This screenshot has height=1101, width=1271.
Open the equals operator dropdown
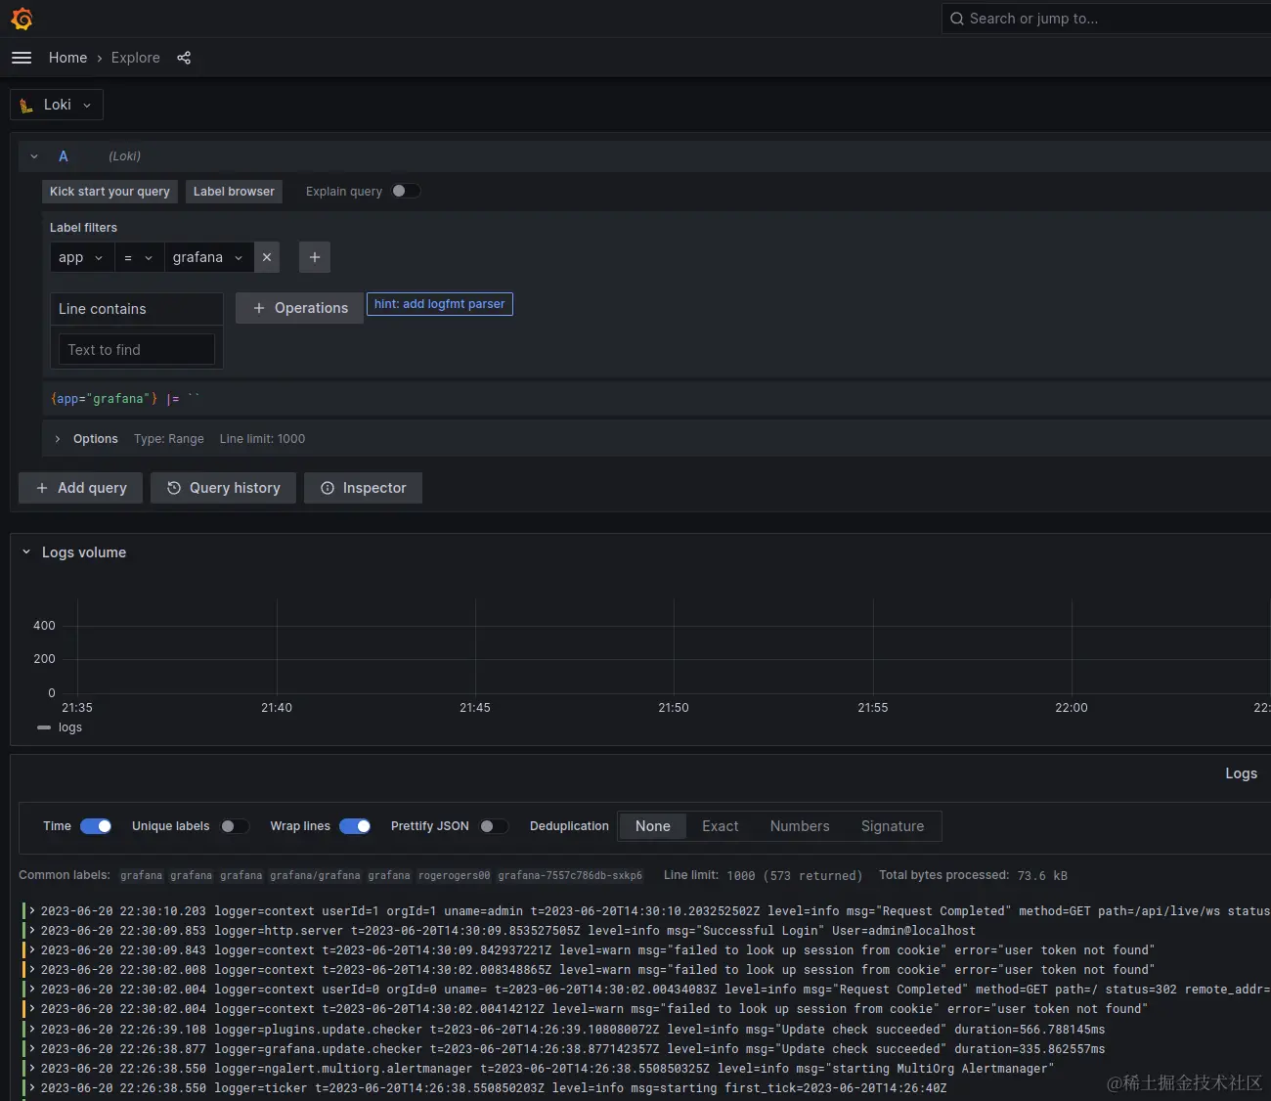click(x=139, y=257)
